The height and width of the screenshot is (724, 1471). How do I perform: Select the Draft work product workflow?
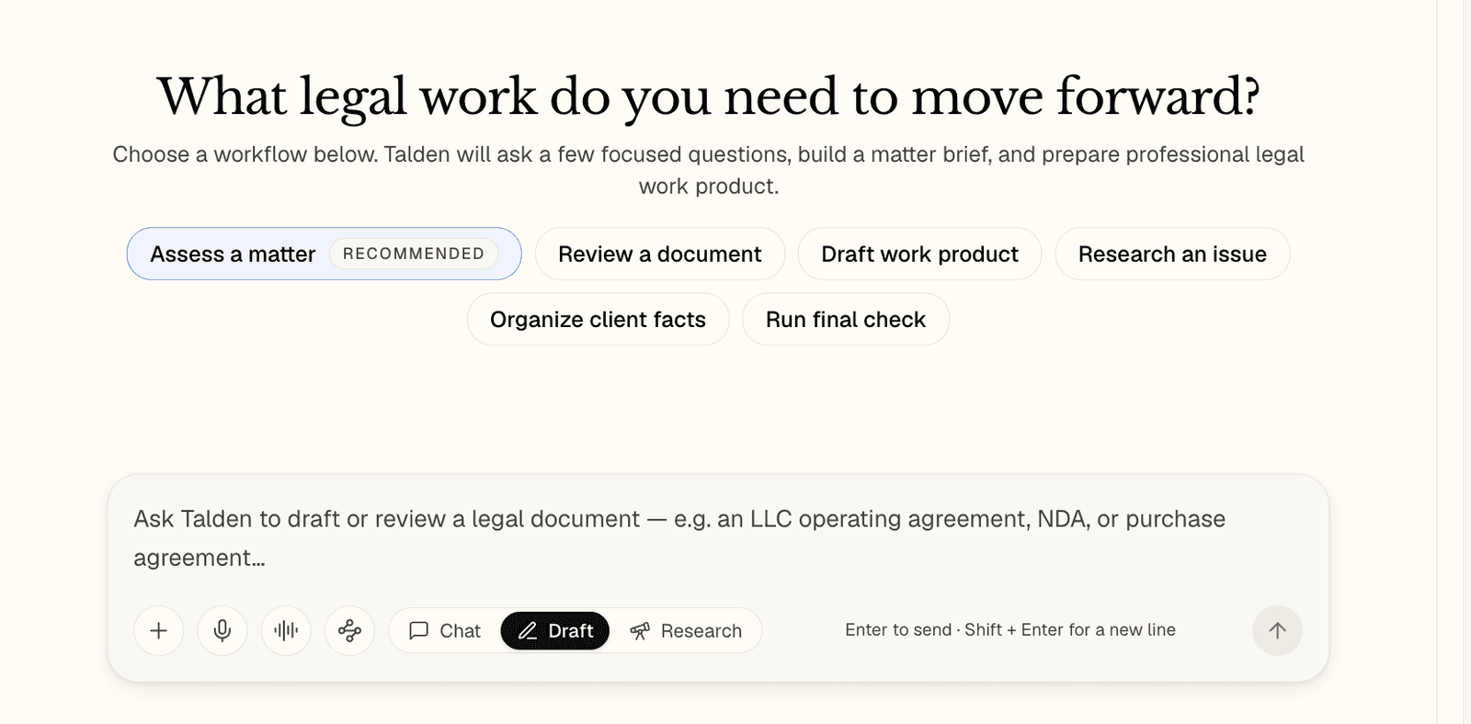tap(919, 254)
